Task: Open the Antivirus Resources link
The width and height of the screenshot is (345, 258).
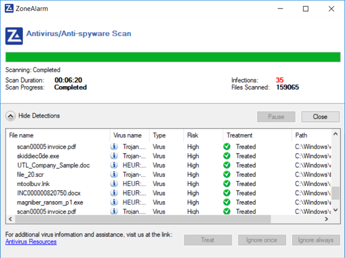Action: pos(31,242)
